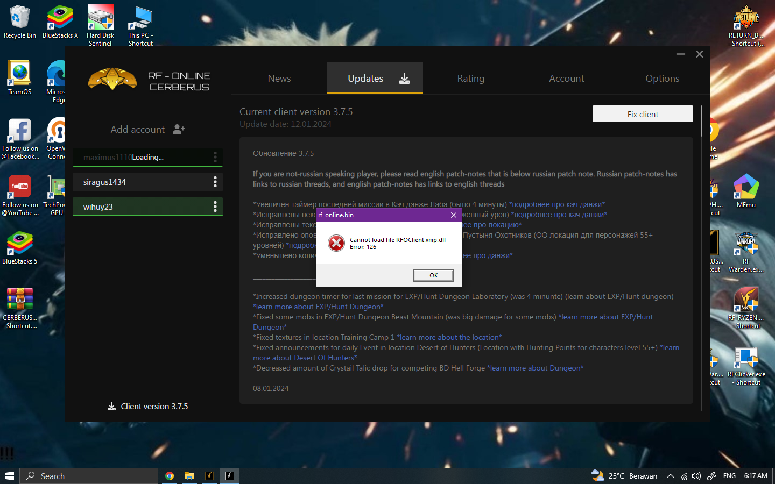Open RFClicker.exe shortcut icon
The width and height of the screenshot is (775, 484).
click(746, 365)
